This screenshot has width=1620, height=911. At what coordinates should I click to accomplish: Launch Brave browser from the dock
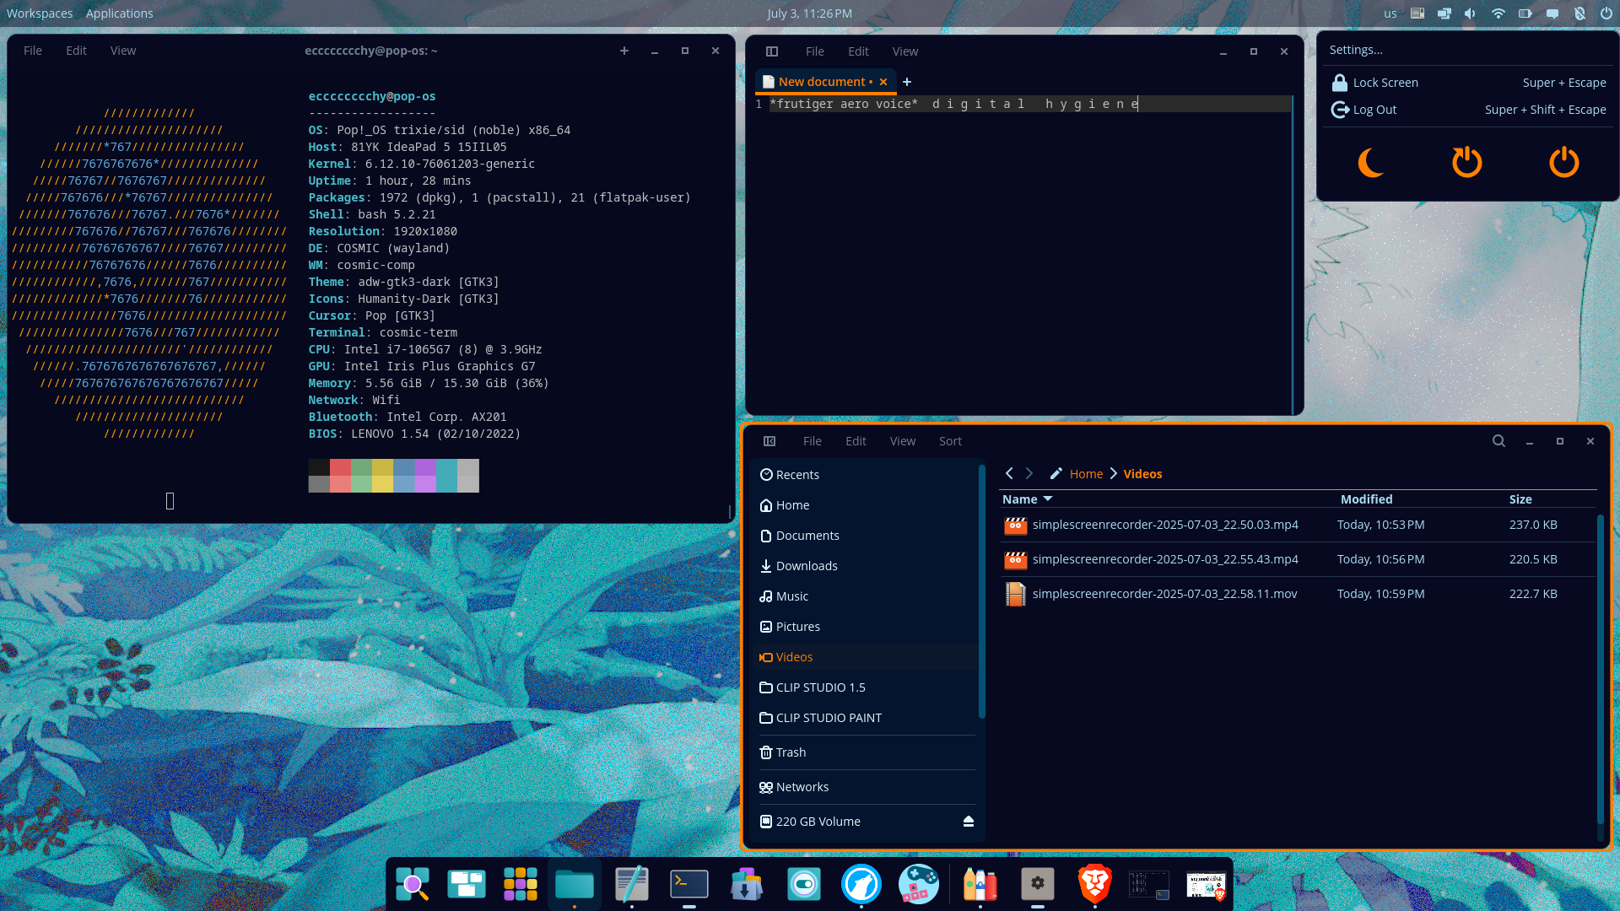(1094, 884)
